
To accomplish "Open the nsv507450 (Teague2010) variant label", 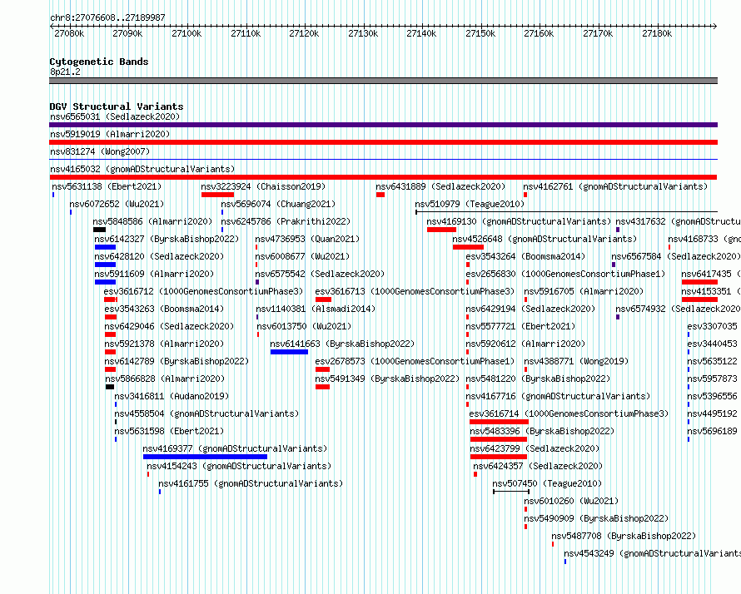I will (x=547, y=483).
